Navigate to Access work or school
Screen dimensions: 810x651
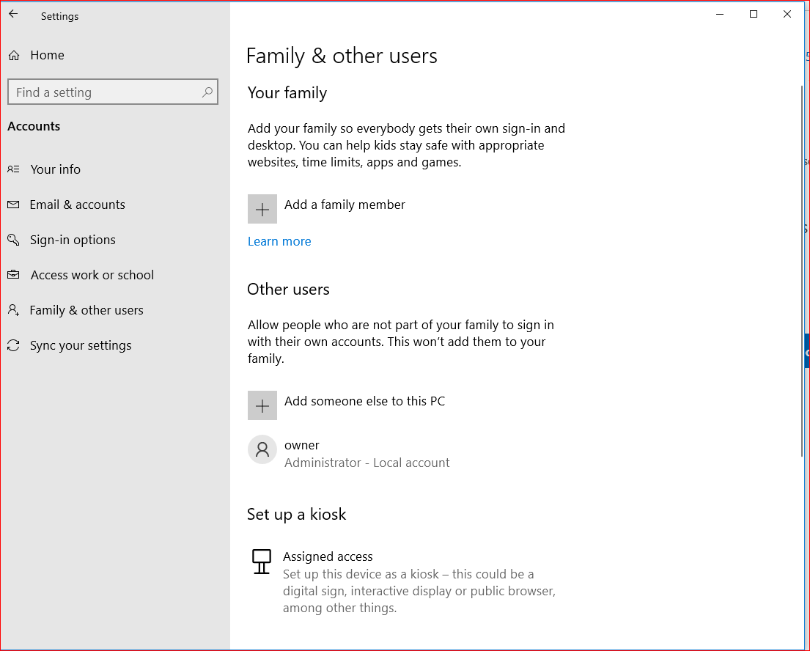(x=92, y=275)
